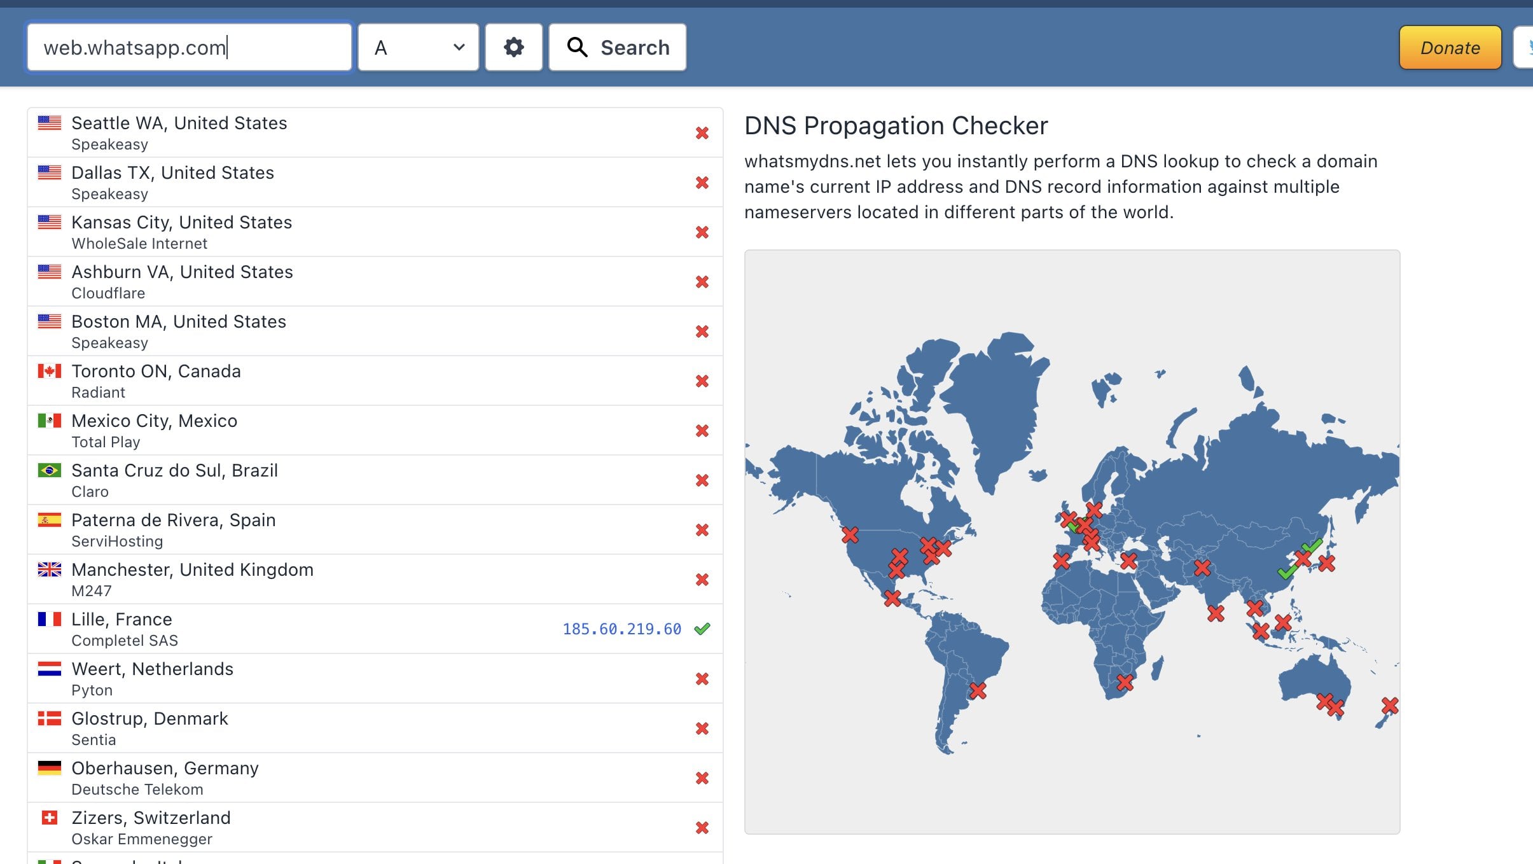Select the Manchester, United Kingdom server row
This screenshot has height=864, width=1533.
pos(375,579)
